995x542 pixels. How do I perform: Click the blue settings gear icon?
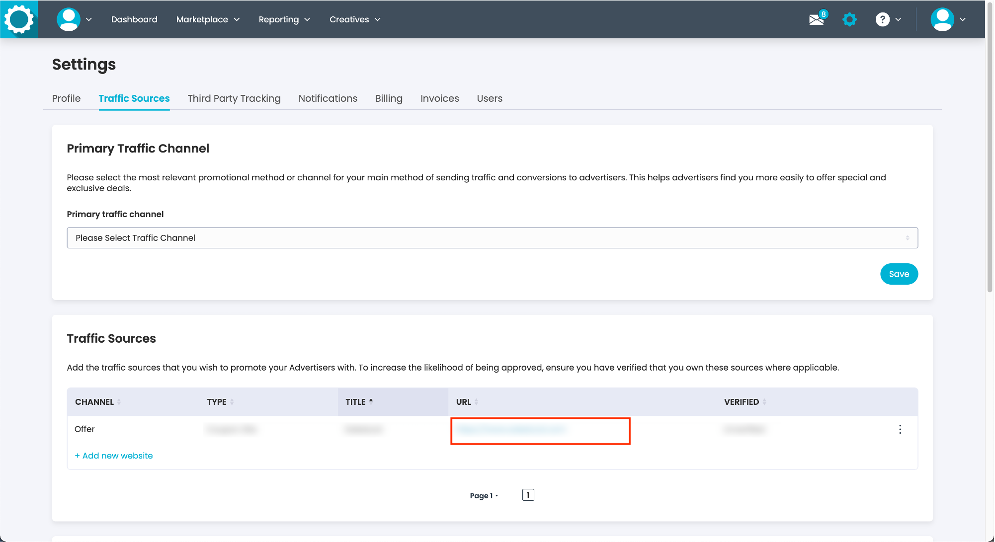850,20
